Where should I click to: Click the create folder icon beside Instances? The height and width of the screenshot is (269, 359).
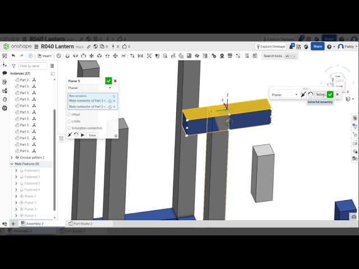53,73
